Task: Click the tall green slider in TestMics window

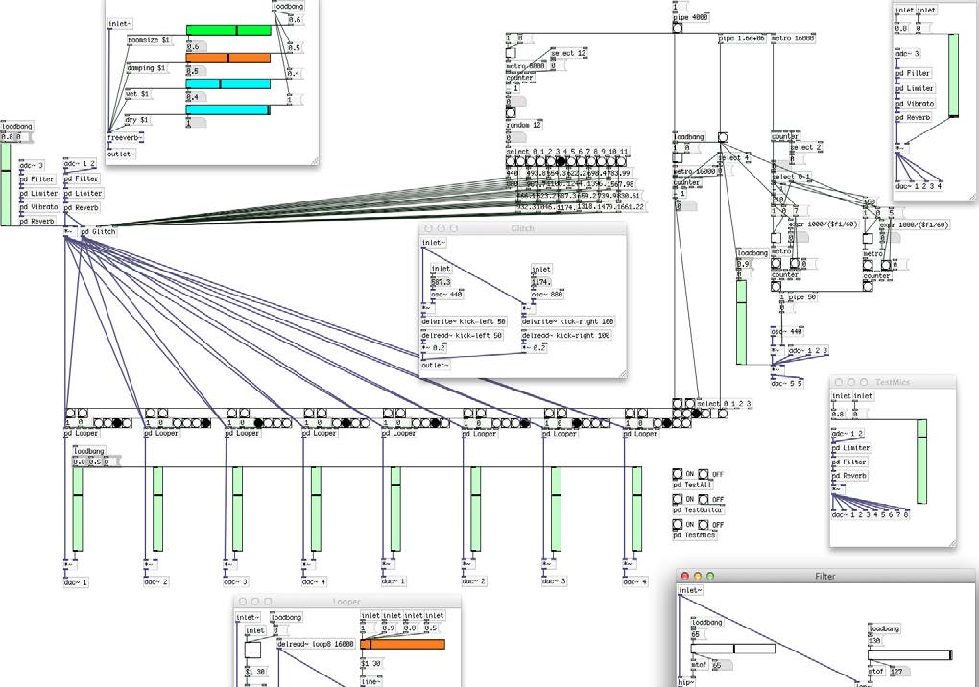Action: pyautogui.click(x=921, y=461)
